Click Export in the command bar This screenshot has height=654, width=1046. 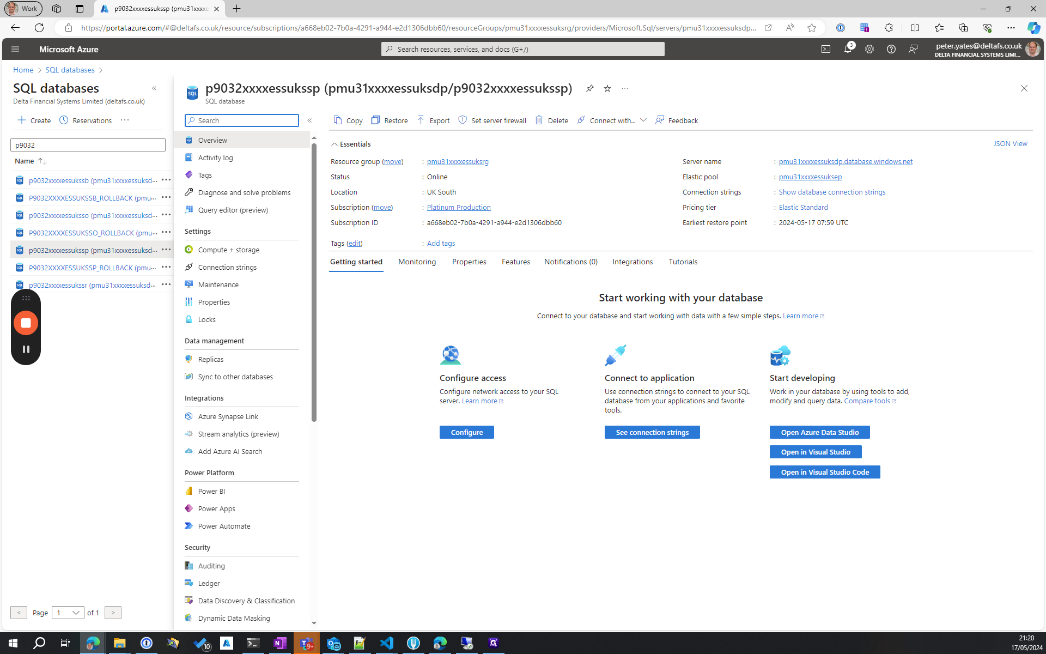[434, 120]
